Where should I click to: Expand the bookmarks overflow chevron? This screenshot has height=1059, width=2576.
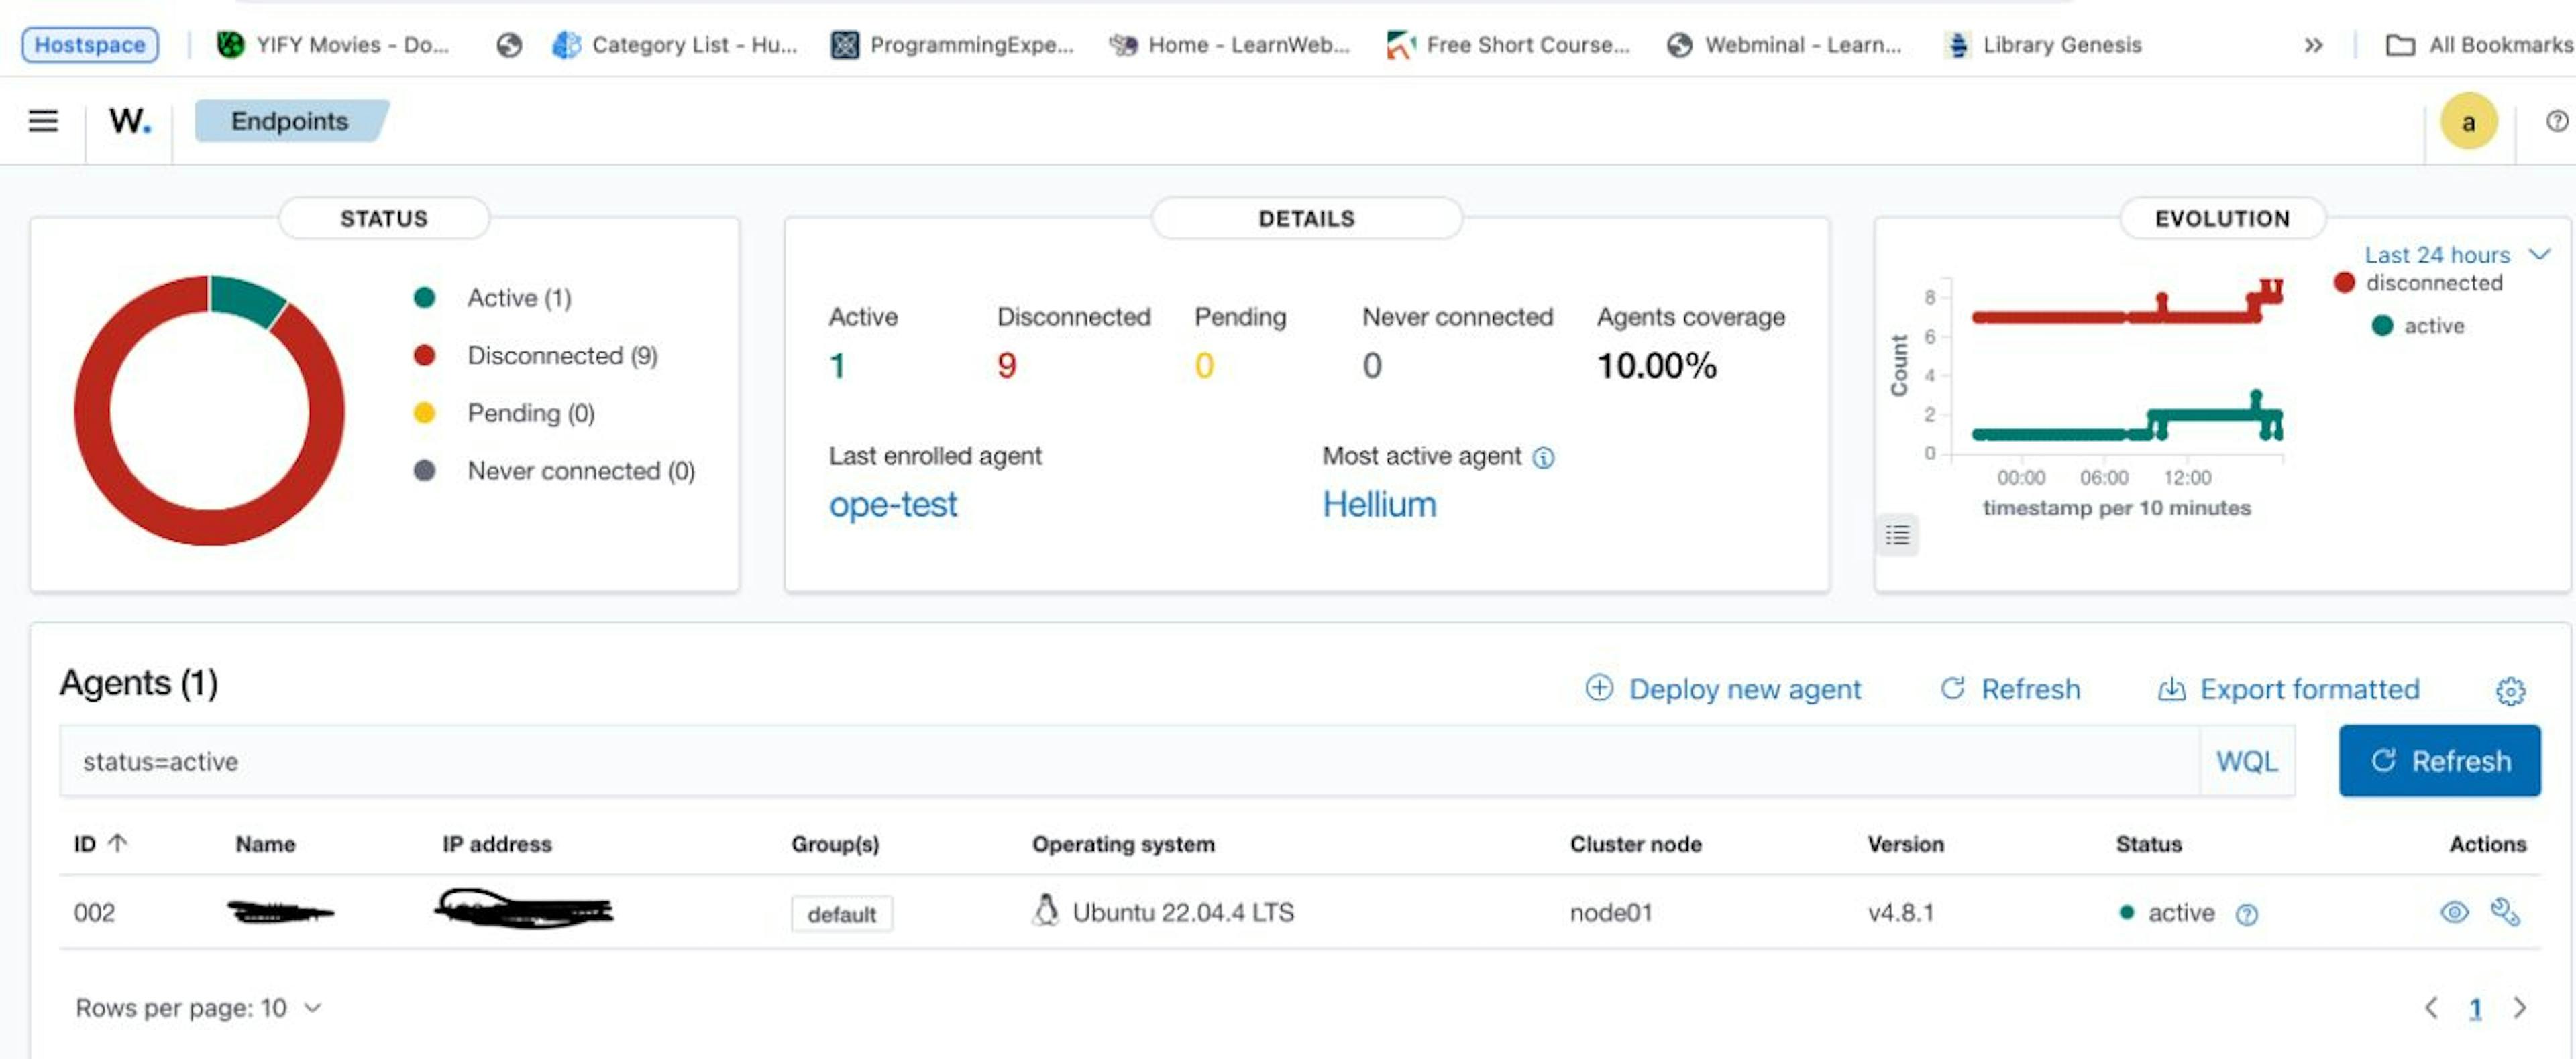2312,44
